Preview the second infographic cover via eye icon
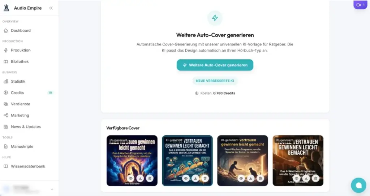The image size is (370, 196). click(186, 178)
